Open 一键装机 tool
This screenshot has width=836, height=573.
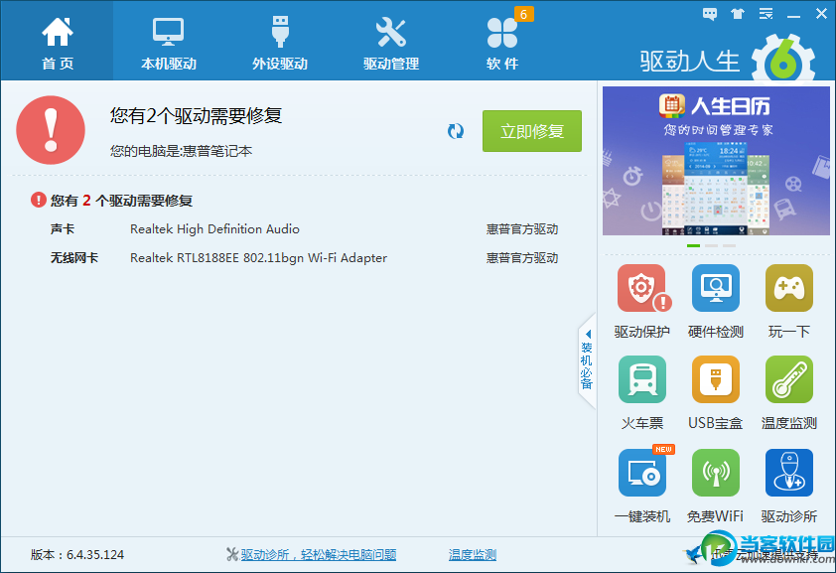642,486
